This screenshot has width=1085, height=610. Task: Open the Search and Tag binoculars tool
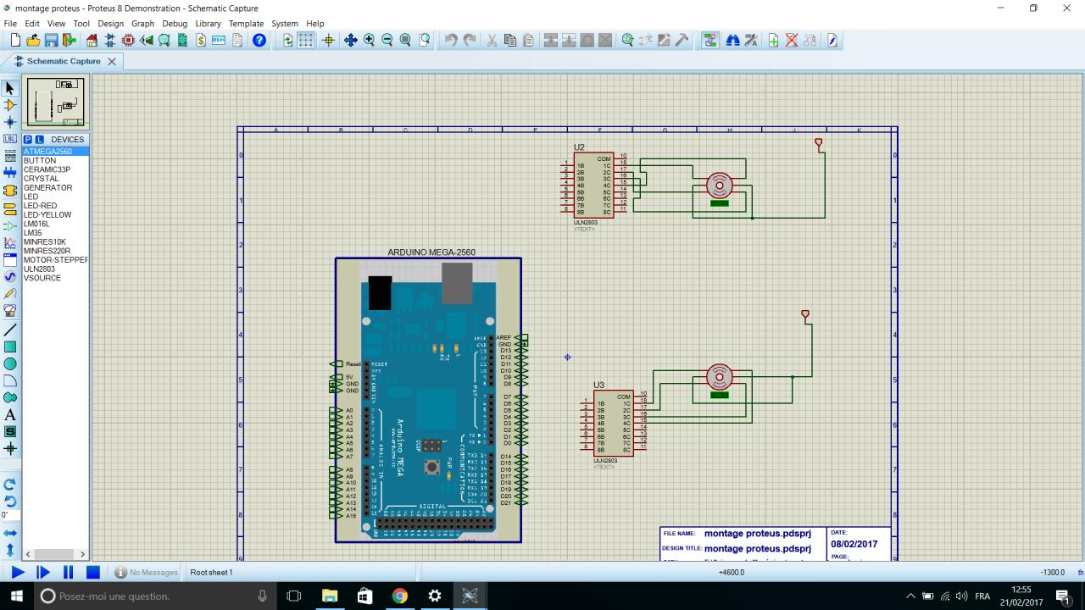(732, 40)
